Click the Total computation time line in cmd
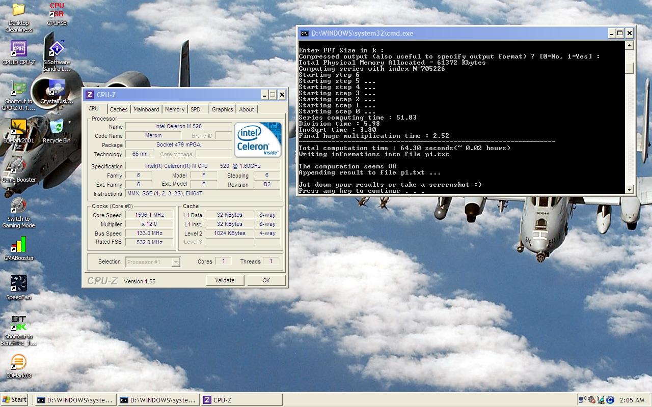The image size is (652, 407). coord(404,148)
